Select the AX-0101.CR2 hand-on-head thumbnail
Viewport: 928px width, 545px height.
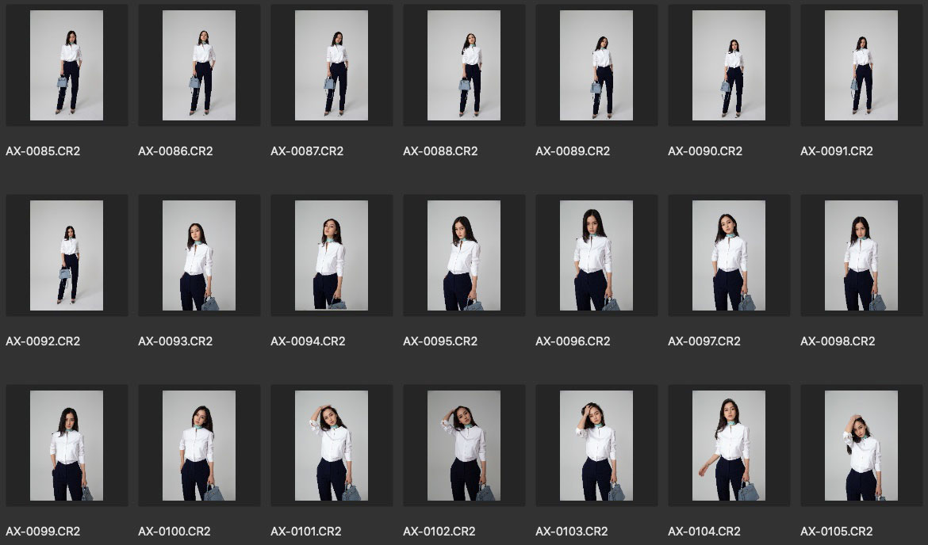(332, 445)
